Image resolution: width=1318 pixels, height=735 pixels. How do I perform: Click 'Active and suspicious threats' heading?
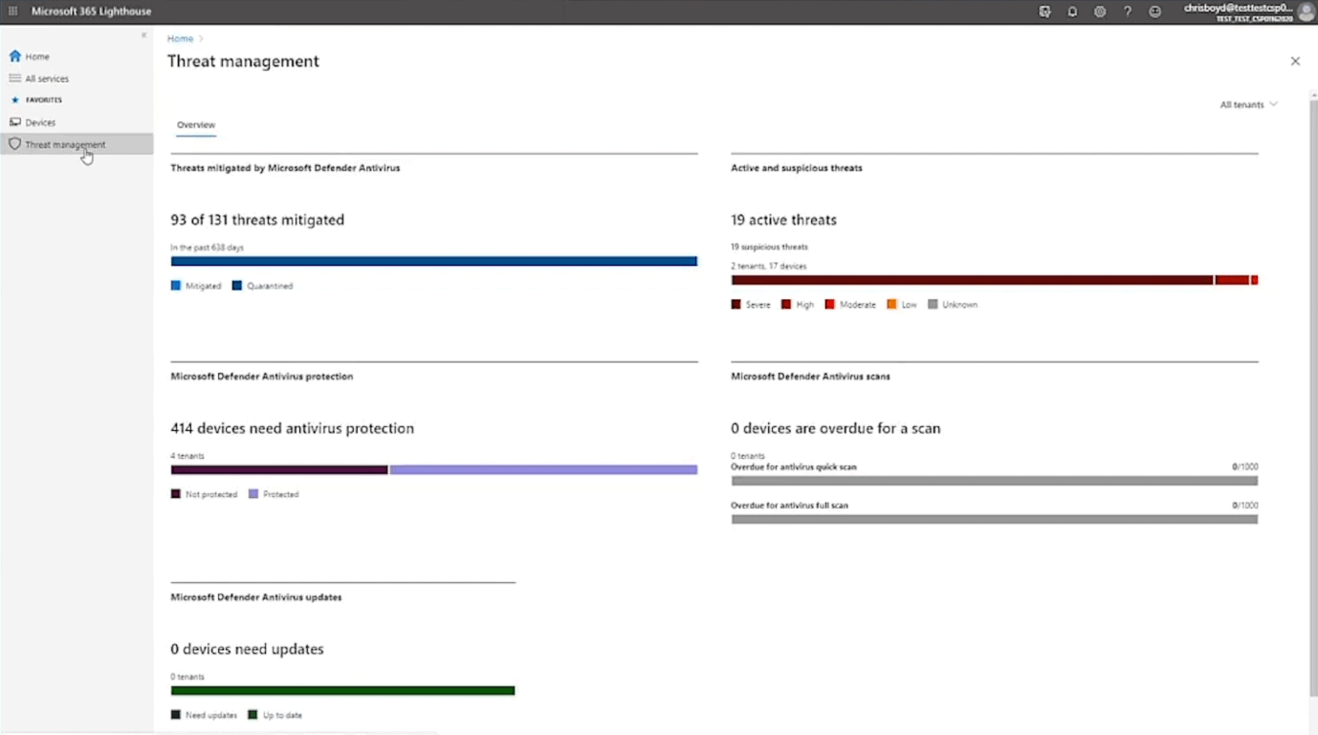pos(797,168)
